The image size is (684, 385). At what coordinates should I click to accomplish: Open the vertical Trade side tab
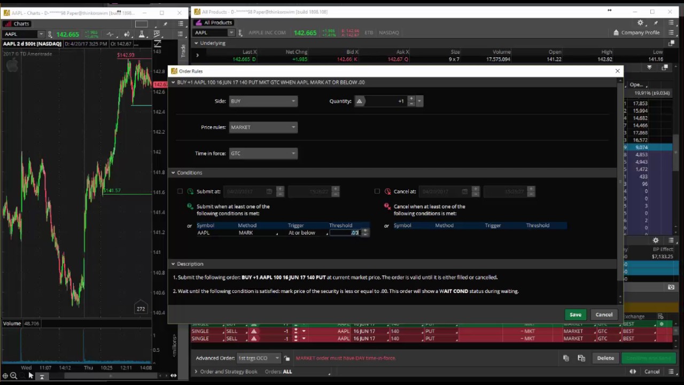coord(183,51)
